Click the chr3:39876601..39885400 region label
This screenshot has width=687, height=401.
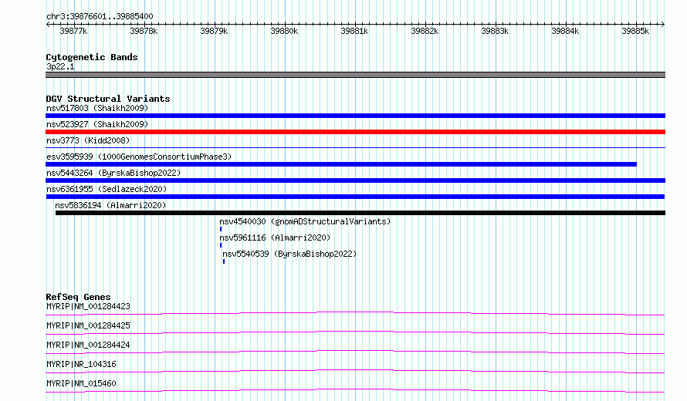pos(100,17)
